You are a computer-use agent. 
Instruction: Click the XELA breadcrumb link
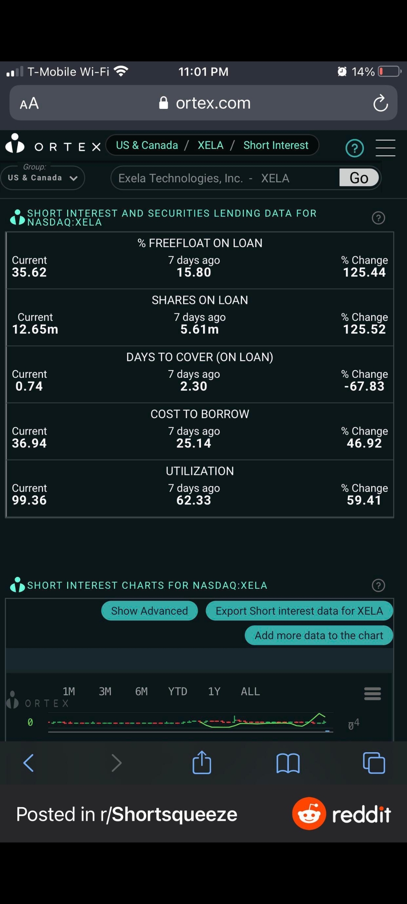click(x=210, y=145)
